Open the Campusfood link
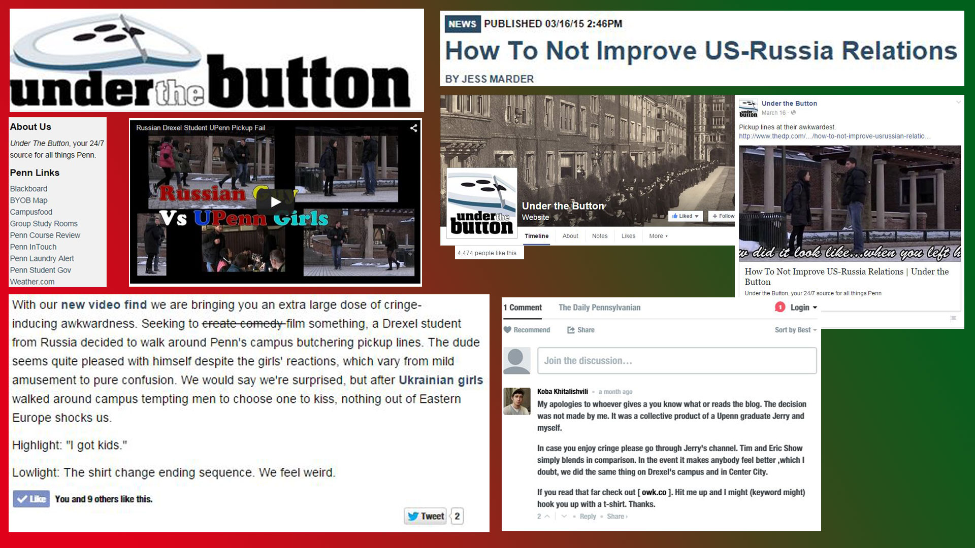Screen dimensions: 975x548 pyautogui.click(x=31, y=212)
